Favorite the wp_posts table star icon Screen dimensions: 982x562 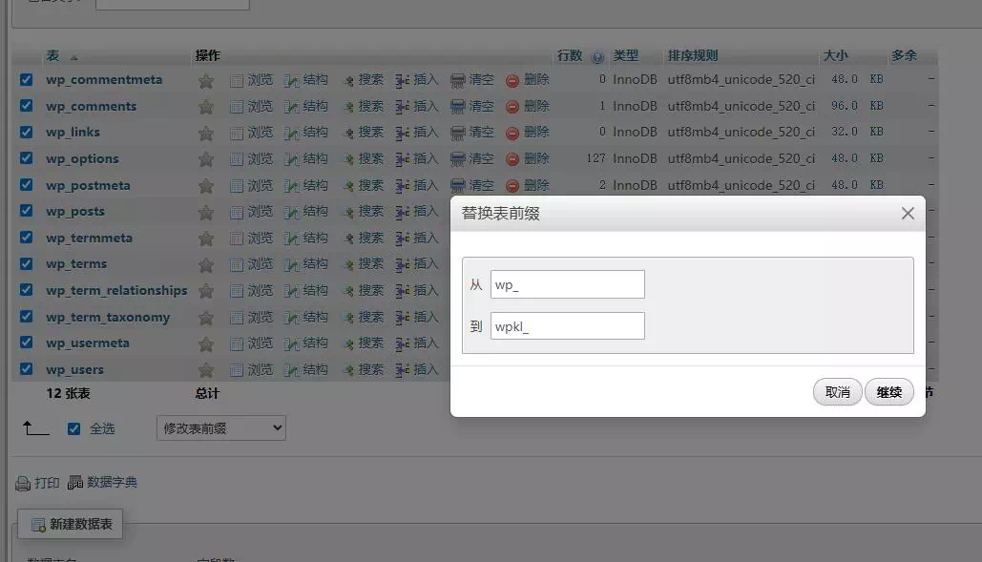click(205, 213)
